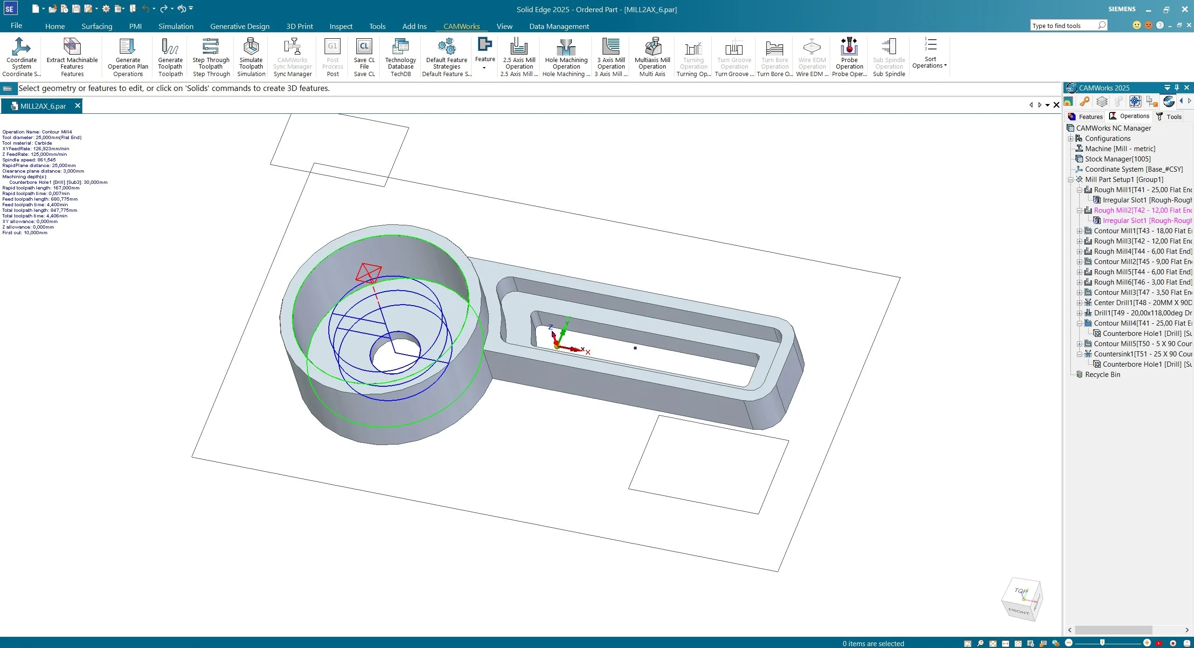This screenshot has width=1194, height=648.
Task: Collapse the Rough Mill1 operation node
Action: 1079,190
